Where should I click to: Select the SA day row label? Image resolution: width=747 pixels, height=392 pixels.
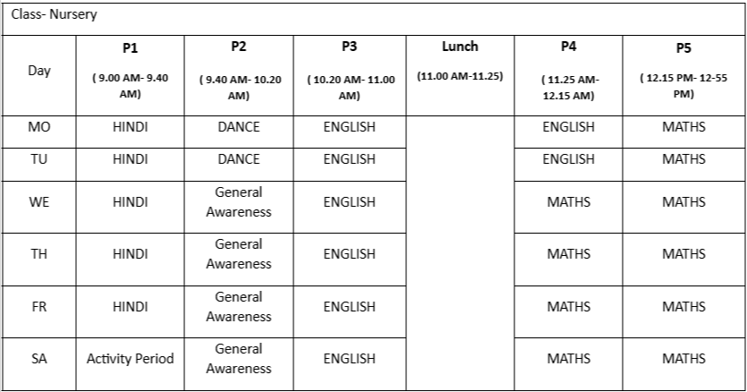39,359
